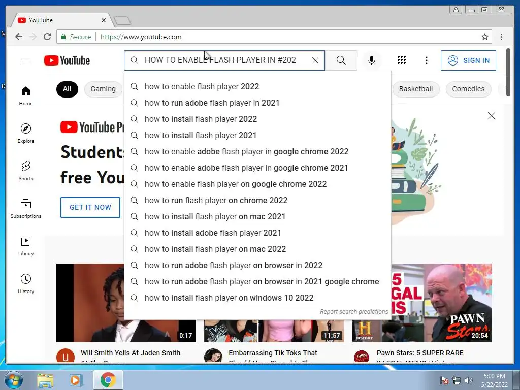Choose suggestion 'how to enable flash player 2022'
The image size is (520, 390).
click(257, 86)
